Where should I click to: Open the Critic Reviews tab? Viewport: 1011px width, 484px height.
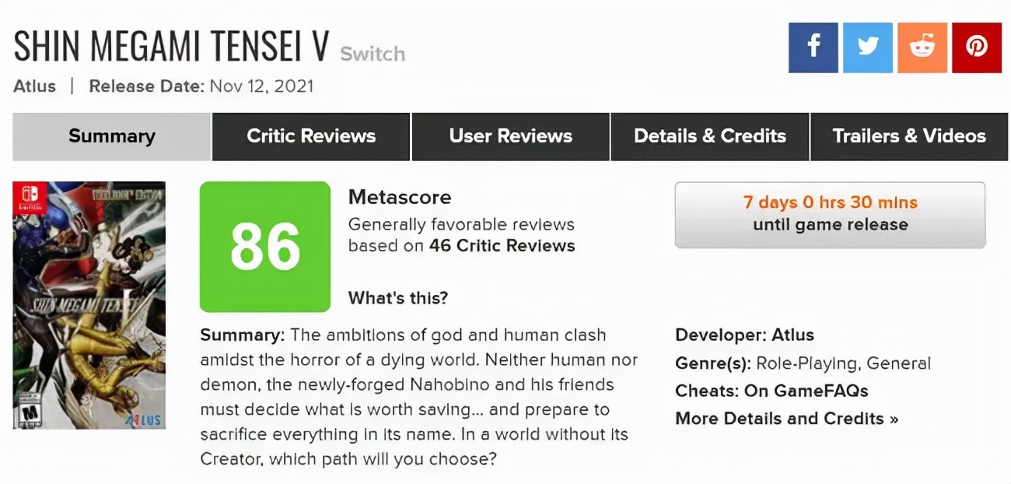point(311,136)
